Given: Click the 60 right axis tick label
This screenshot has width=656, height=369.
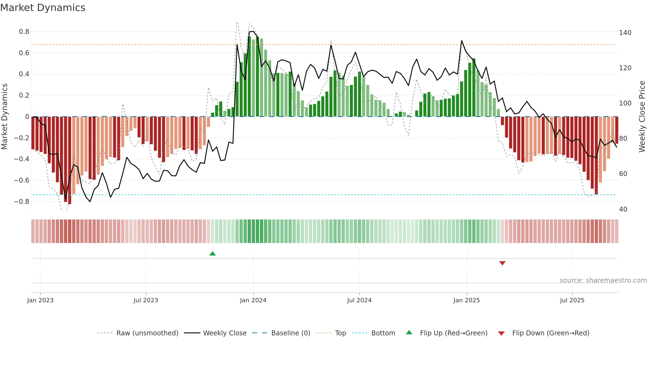Looking at the screenshot, I should coord(623,174).
